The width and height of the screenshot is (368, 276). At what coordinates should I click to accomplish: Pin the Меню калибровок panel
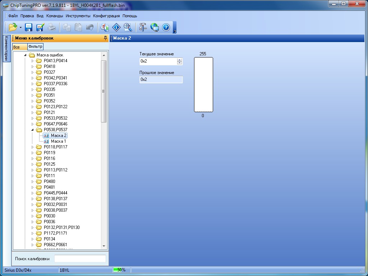[x=105, y=38]
